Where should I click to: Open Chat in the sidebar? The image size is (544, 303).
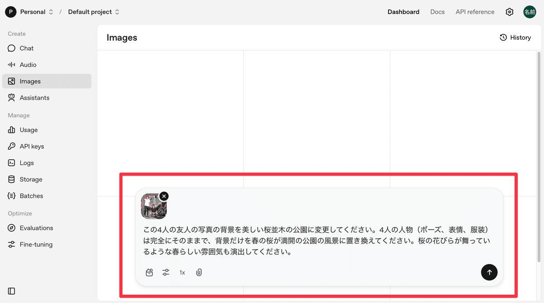[x=27, y=48]
